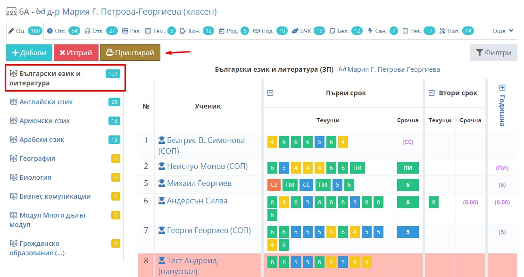The width and height of the screenshot is (524, 277).
Task: Click term grade 6 for Михаил Георгиев
Action: coord(408,185)
